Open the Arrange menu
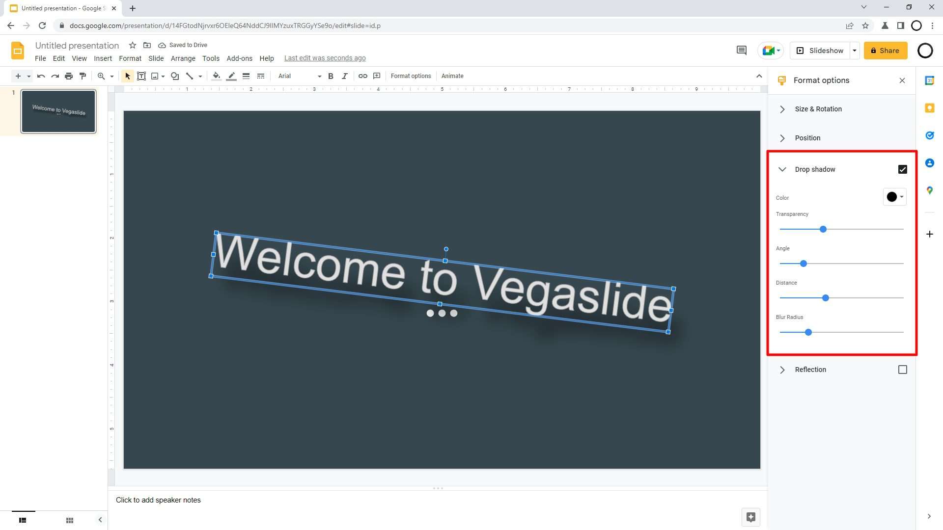The height and width of the screenshot is (530, 943). (183, 58)
